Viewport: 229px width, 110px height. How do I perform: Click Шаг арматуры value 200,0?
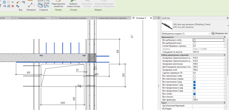[208, 100]
